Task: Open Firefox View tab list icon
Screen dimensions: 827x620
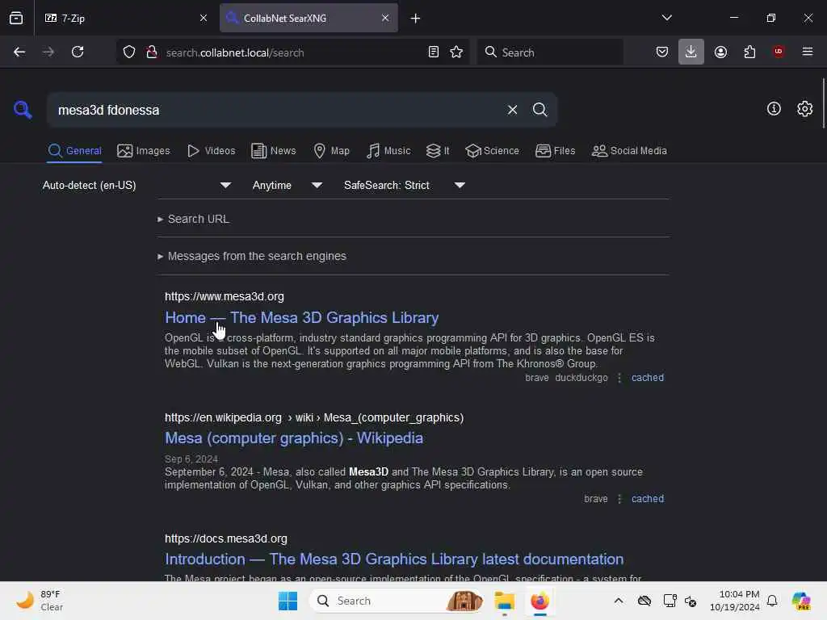Action: (x=16, y=18)
